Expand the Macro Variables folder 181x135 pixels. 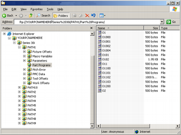coord(24,56)
